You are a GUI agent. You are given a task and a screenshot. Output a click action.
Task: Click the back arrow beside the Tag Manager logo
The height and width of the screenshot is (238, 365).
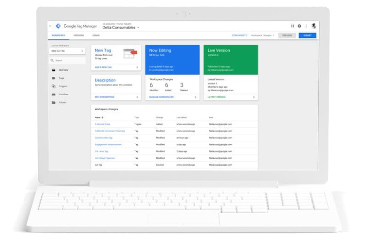(50, 26)
